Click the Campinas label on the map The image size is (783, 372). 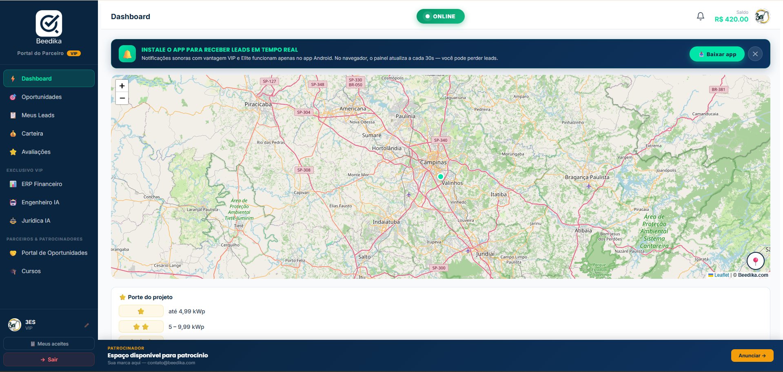[433, 162]
